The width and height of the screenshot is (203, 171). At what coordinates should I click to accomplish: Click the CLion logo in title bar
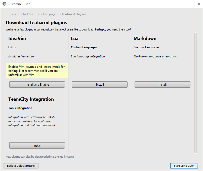click(x=4, y=4)
